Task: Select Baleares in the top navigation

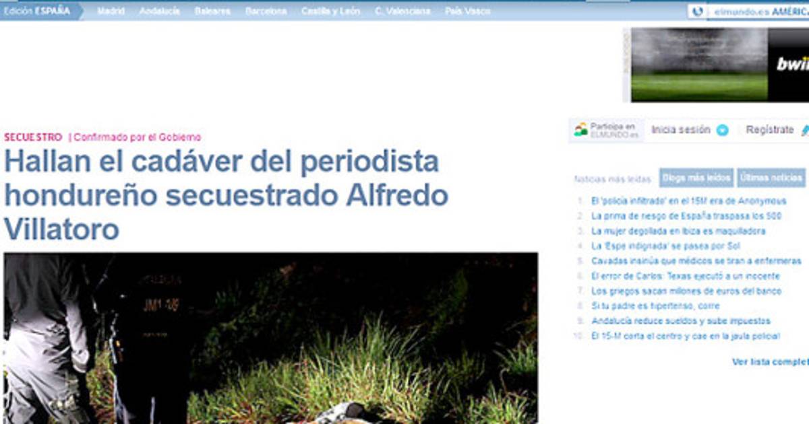Action: click(x=212, y=11)
